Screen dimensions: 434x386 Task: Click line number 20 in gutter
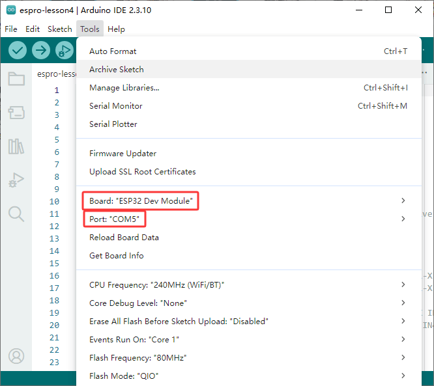pos(55,325)
